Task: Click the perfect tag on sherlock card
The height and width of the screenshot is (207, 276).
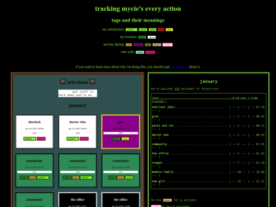Action: [x=30, y=139]
